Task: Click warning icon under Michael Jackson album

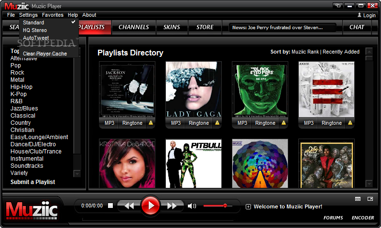Action: [x=151, y=123]
